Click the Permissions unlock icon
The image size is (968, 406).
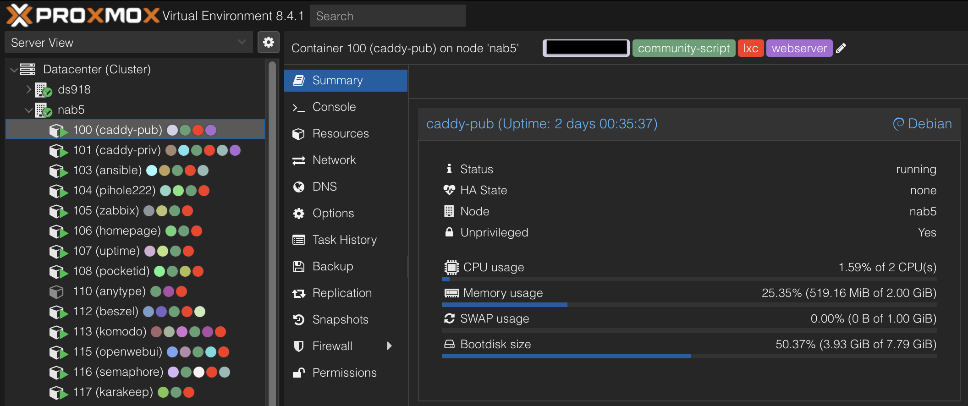click(x=299, y=373)
